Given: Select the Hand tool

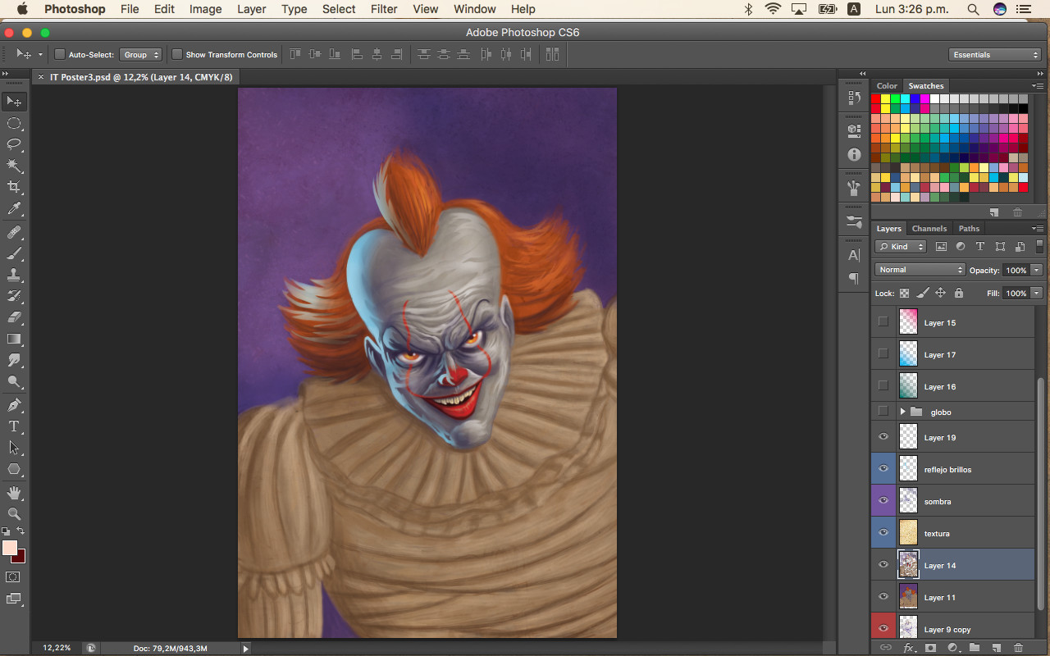Looking at the screenshot, I should (14, 493).
